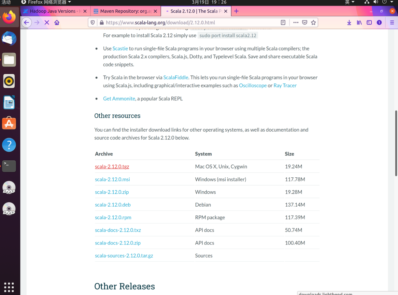Open Firefox account notification badge
The image size is (398, 295).
point(379,22)
